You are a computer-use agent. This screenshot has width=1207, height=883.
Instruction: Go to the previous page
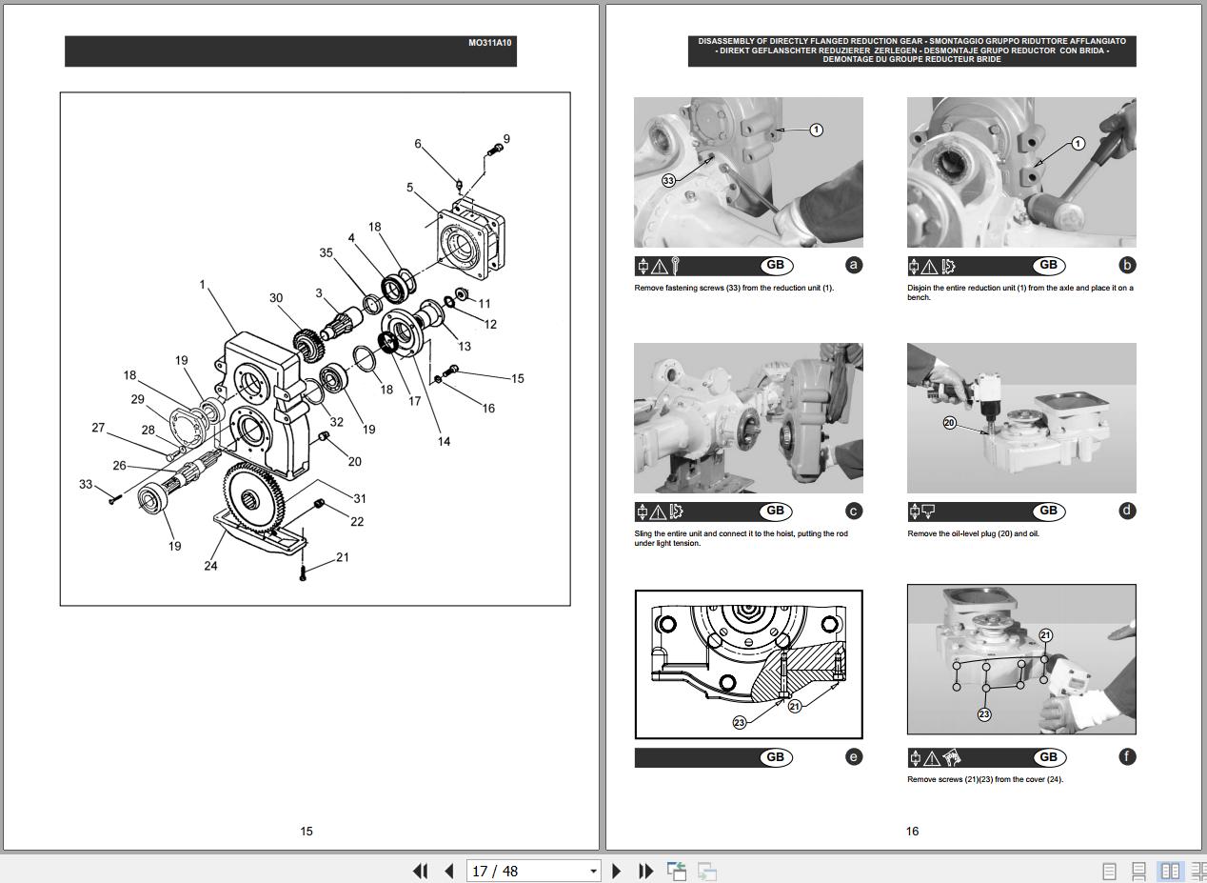[x=449, y=871]
